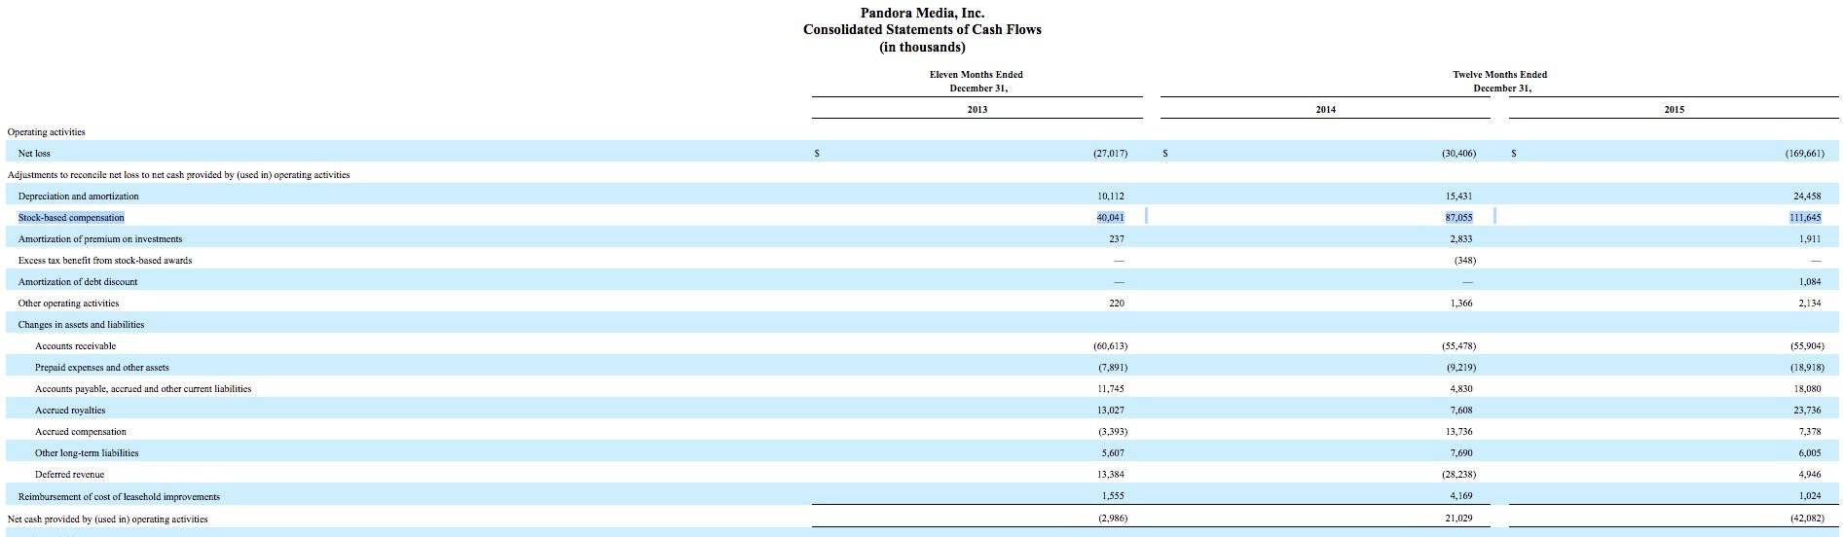Click "Deferred revenue" row label

point(69,474)
